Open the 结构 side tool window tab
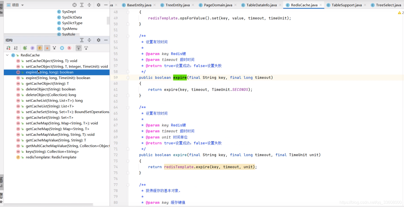The width and height of the screenshot is (404, 207). tap(2, 182)
